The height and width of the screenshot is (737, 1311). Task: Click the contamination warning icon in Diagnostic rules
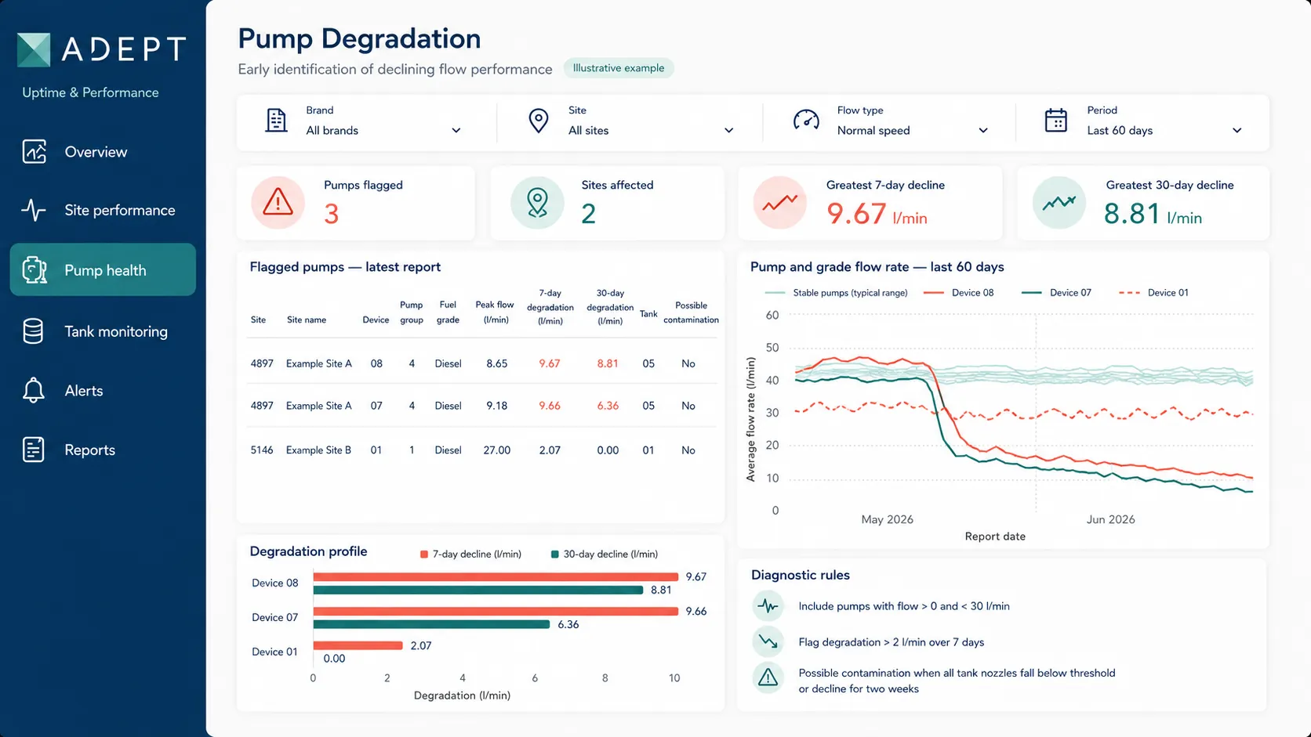(768, 677)
